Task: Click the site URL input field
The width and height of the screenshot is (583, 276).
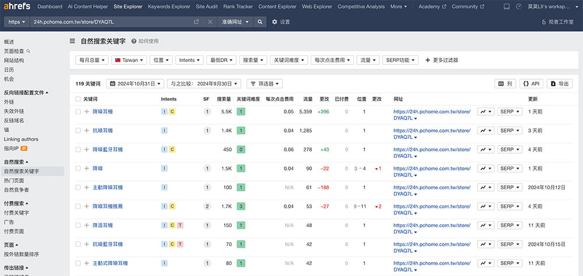Action: pyautogui.click(x=111, y=22)
